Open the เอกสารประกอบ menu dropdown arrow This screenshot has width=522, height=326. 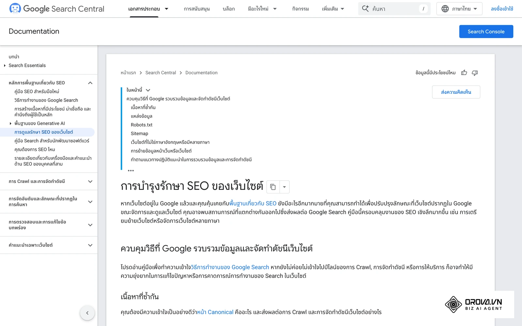(x=166, y=9)
